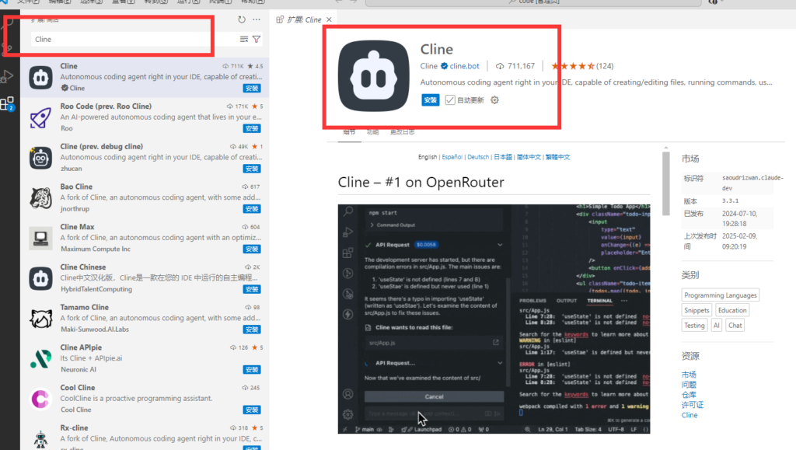Open the 许可证 license resource link
The image size is (796, 450).
693,405
